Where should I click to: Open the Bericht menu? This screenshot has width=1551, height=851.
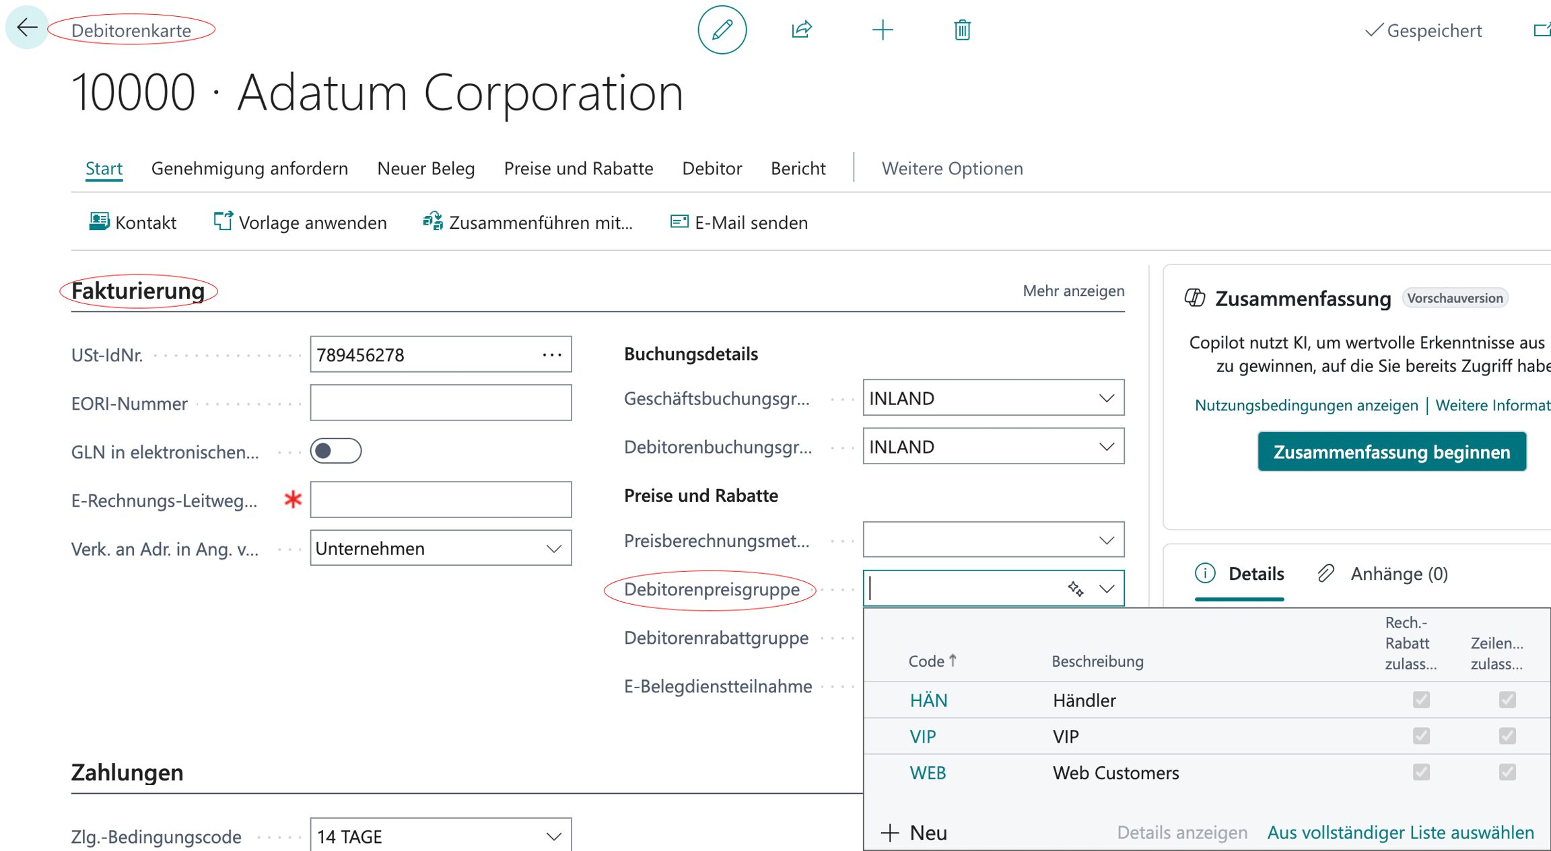point(798,168)
